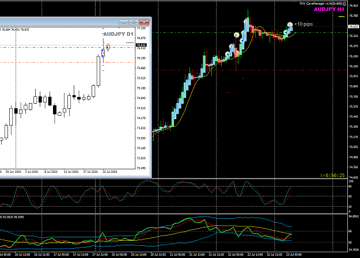Click the 76.870 price level in D1 window

[x=141, y=38]
